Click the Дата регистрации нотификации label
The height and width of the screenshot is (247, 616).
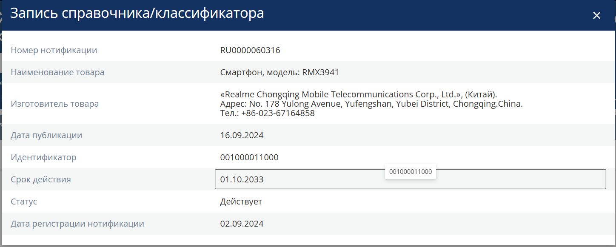pyautogui.click(x=77, y=224)
